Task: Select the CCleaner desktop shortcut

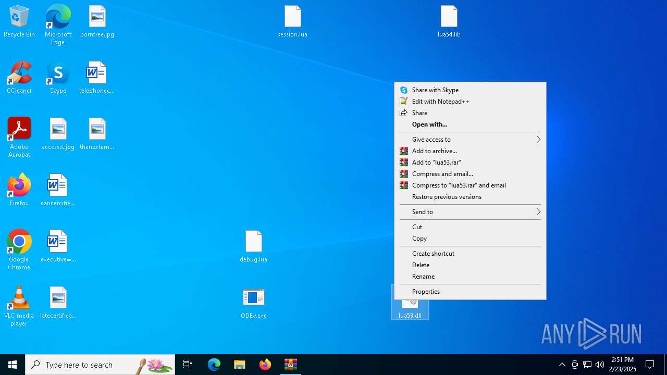Action: coord(19,78)
